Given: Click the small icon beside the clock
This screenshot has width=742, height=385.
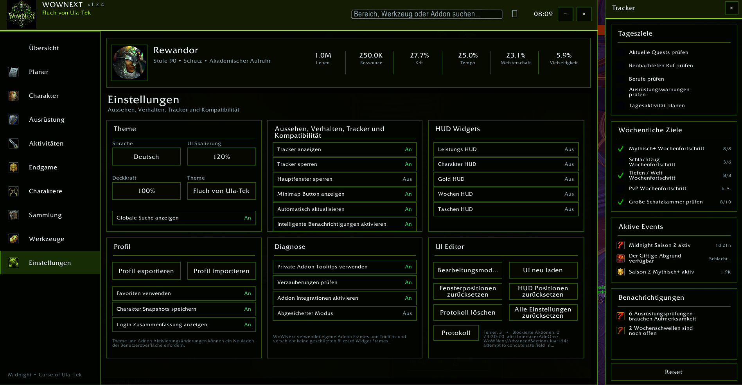Looking at the screenshot, I should (x=515, y=14).
